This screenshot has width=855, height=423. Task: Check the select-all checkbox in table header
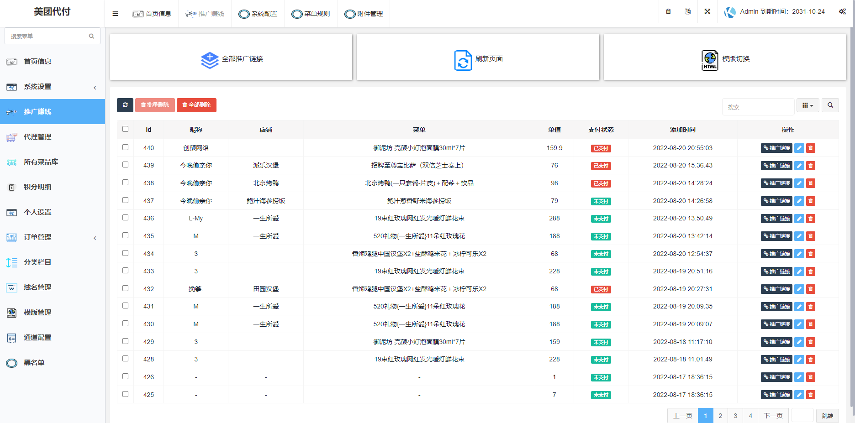(125, 129)
